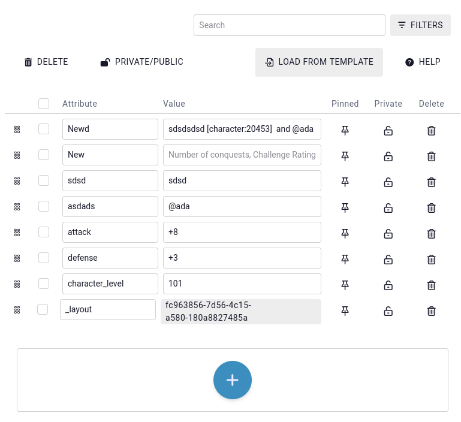Open the Help section
Viewport: 461px width, 422px height.
click(423, 62)
